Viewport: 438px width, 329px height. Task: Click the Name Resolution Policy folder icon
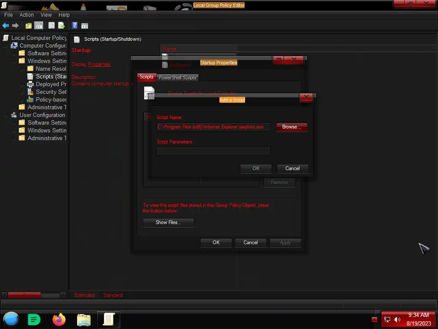point(30,69)
